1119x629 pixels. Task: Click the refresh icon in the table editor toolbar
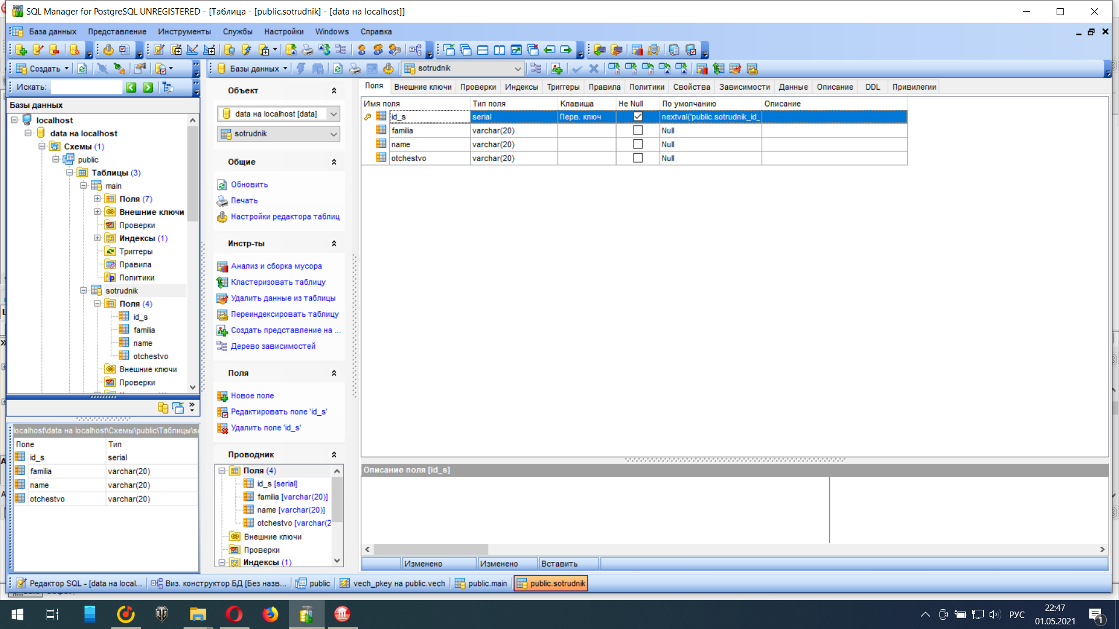(338, 69)
